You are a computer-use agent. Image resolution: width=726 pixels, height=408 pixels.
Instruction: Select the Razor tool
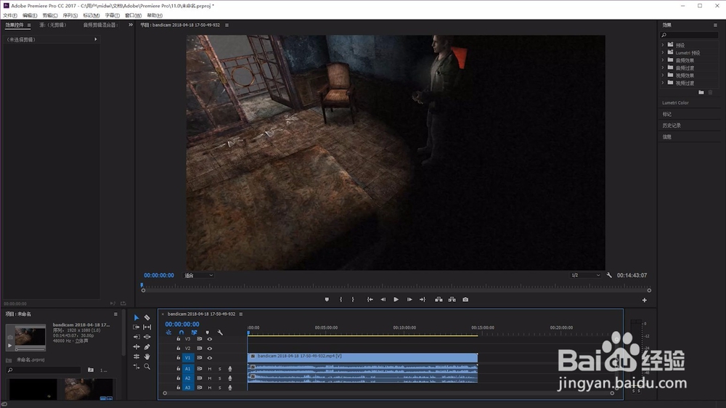147,318
